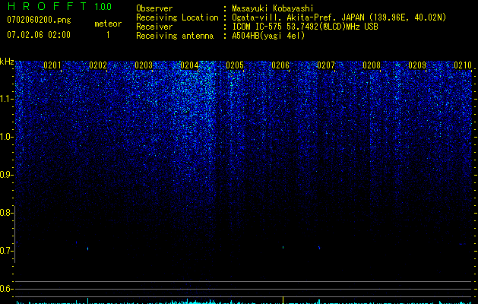Click the 0205 time marker
Viewport: 478px width, 304px height.
[x=235, y=65]
